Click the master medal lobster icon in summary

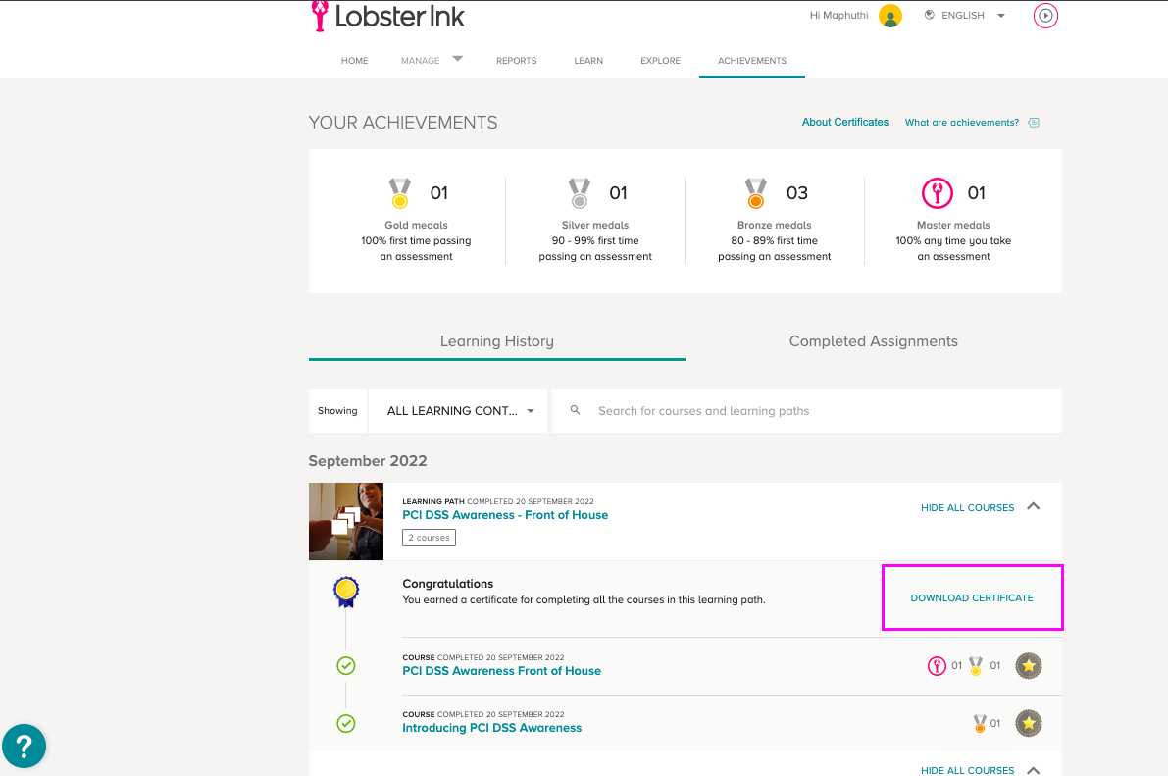938,193
